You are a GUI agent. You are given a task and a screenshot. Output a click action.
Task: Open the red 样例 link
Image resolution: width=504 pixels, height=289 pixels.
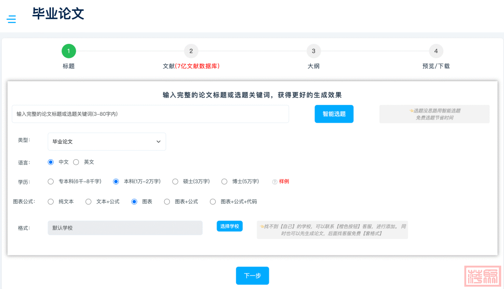(x=284, y=182)
